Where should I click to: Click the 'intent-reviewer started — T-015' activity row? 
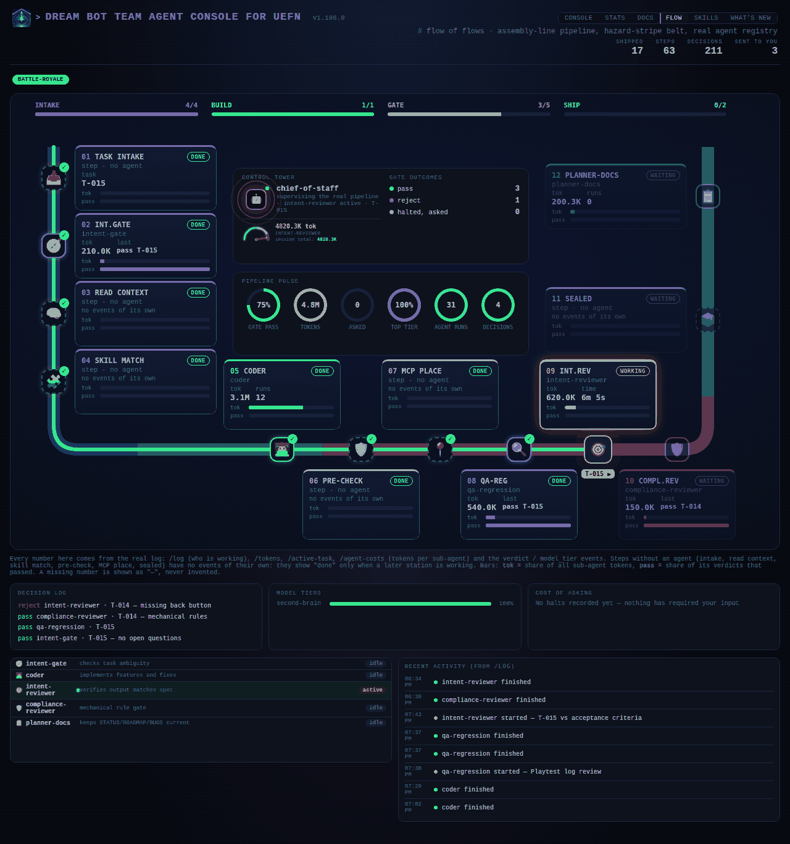coord(589,718)
